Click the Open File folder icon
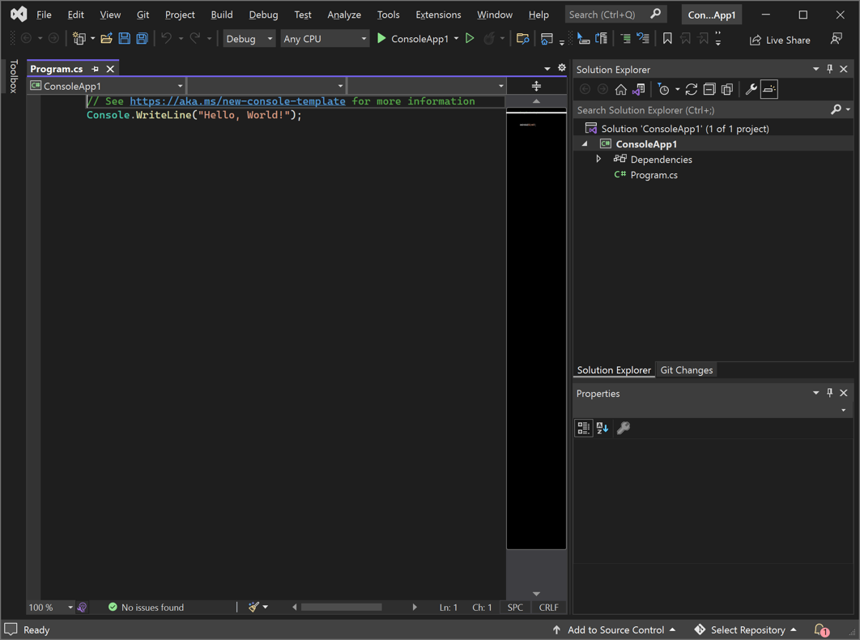 (106, 38)
